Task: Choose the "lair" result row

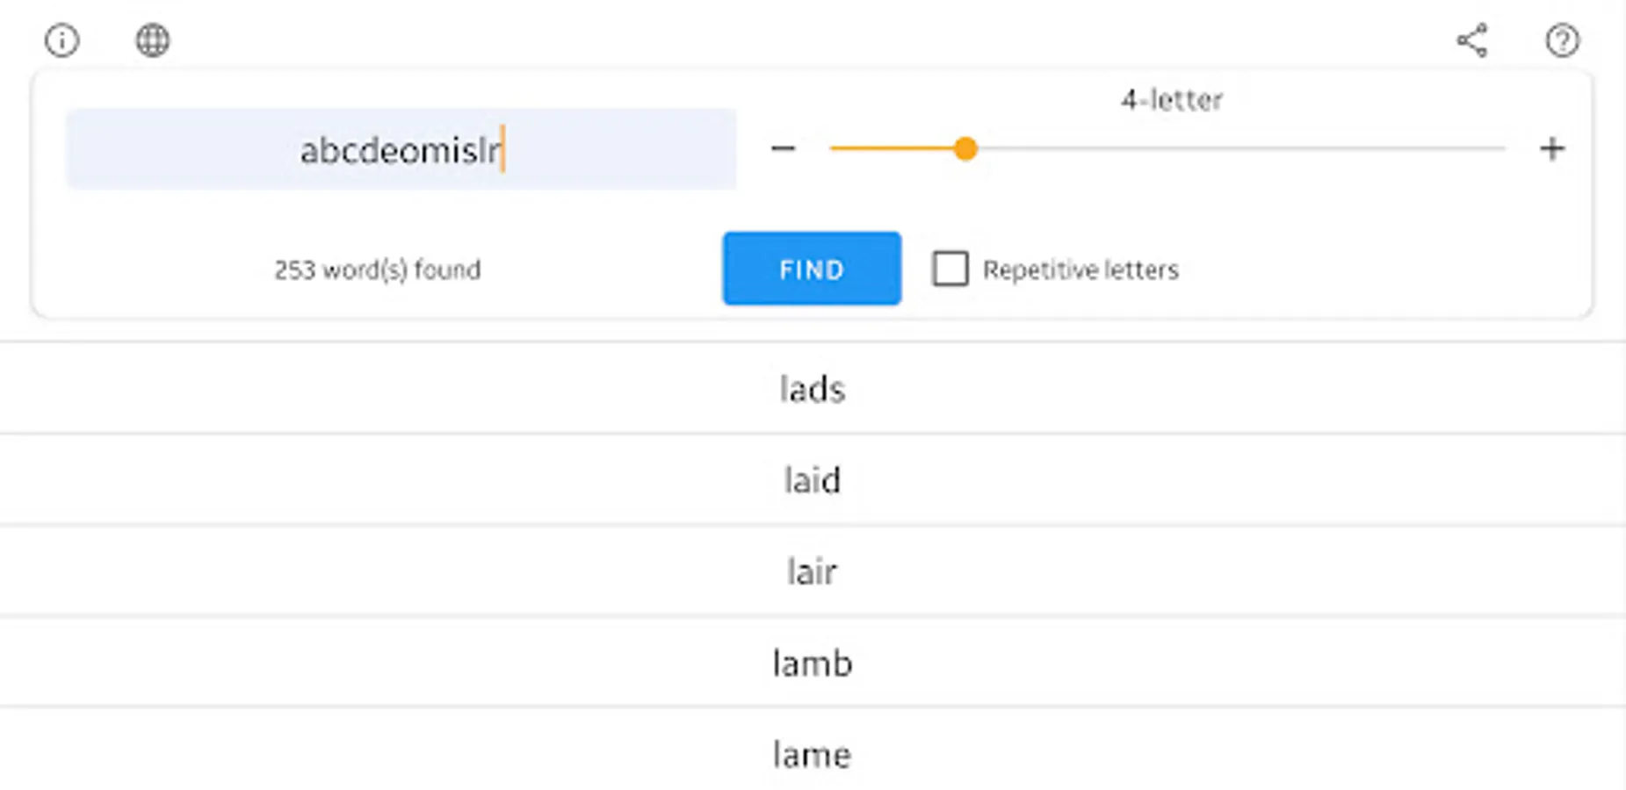Action: (813, 572)
